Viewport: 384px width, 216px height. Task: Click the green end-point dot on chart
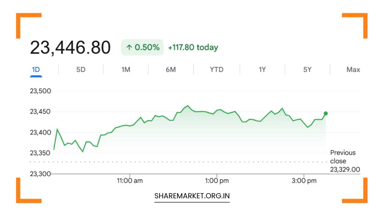click(x=326, y=113)
